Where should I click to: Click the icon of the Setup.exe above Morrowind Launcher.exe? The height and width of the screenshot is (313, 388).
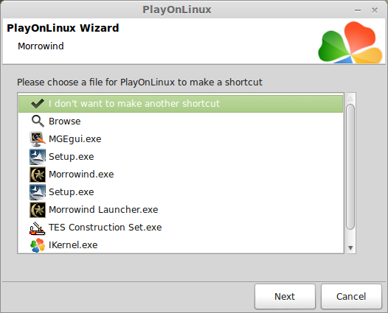[x=38, y=192]
